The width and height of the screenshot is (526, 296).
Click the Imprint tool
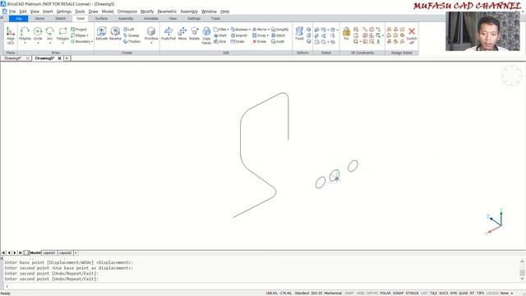pos(239,35)
